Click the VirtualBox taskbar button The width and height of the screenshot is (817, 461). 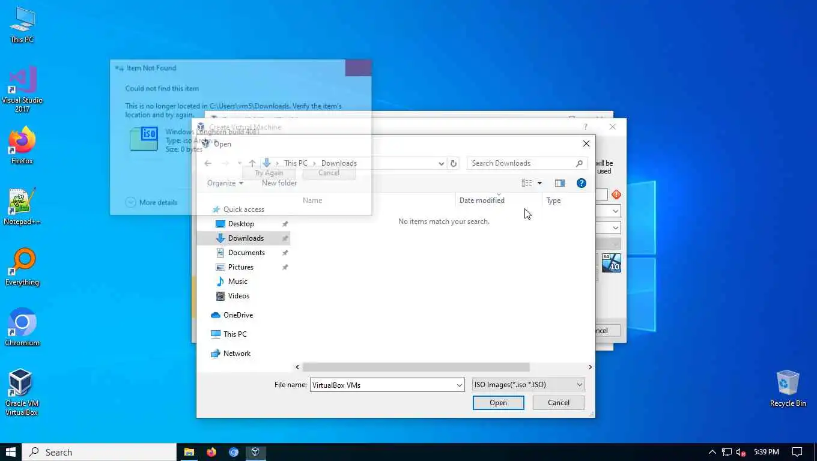(x=255, y=452)
